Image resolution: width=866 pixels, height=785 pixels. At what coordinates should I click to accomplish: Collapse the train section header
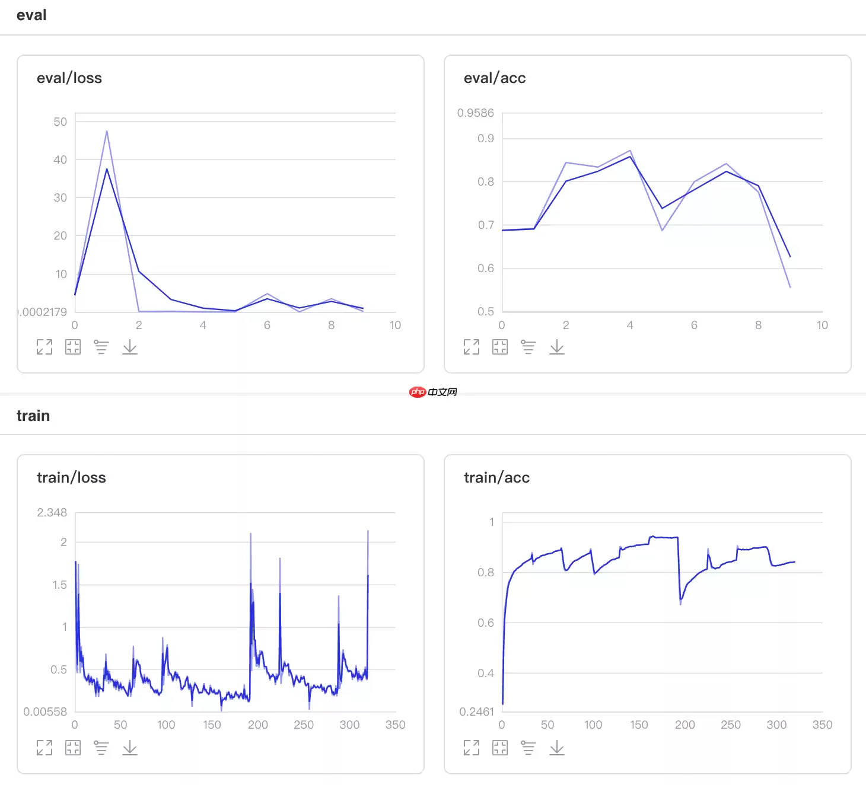coord(33,416)
